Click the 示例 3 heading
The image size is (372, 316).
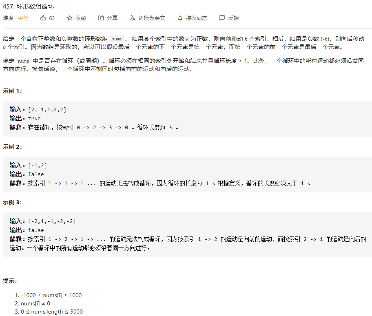pos(12,202)
